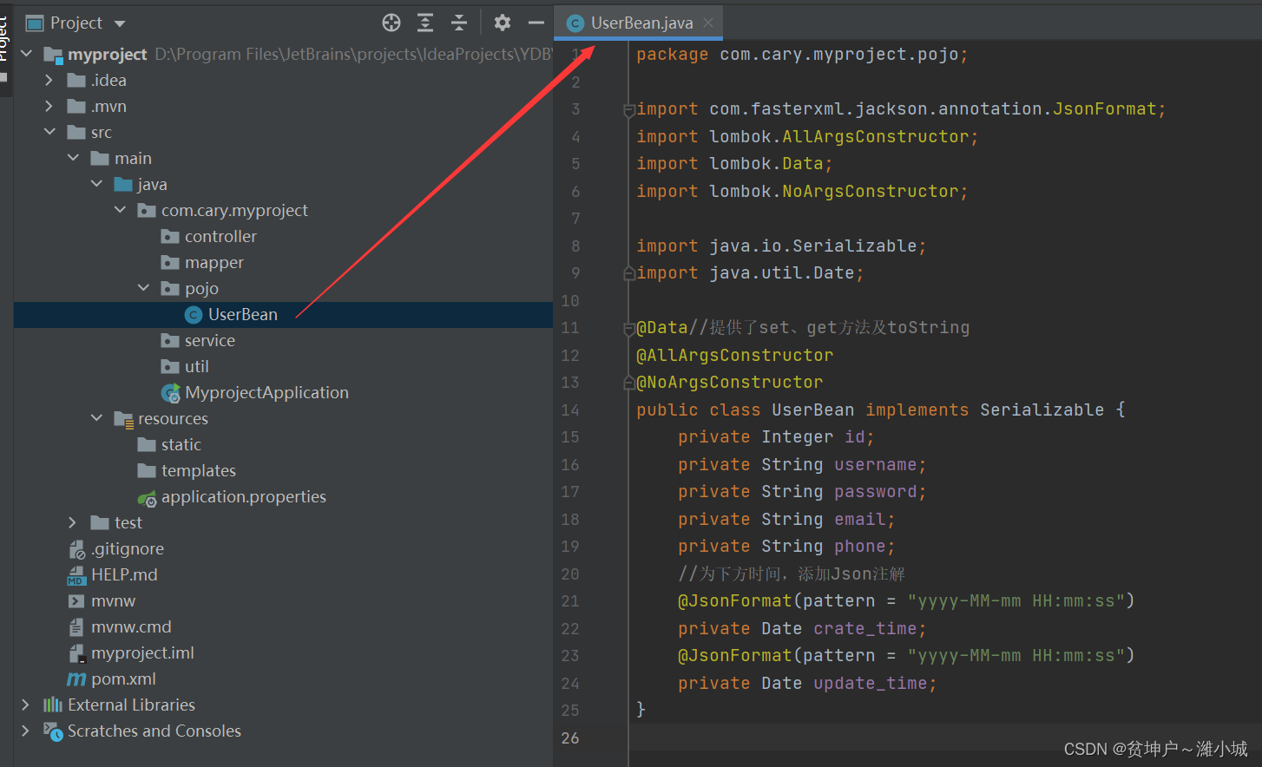
Task: Click the application.properties Spring leaf icon
Action: pyautogui.click(x=148, y=498)
